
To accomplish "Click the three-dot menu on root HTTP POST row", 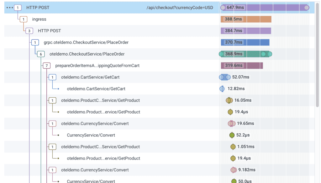I will pyautogui.click(x=9, y=8).
